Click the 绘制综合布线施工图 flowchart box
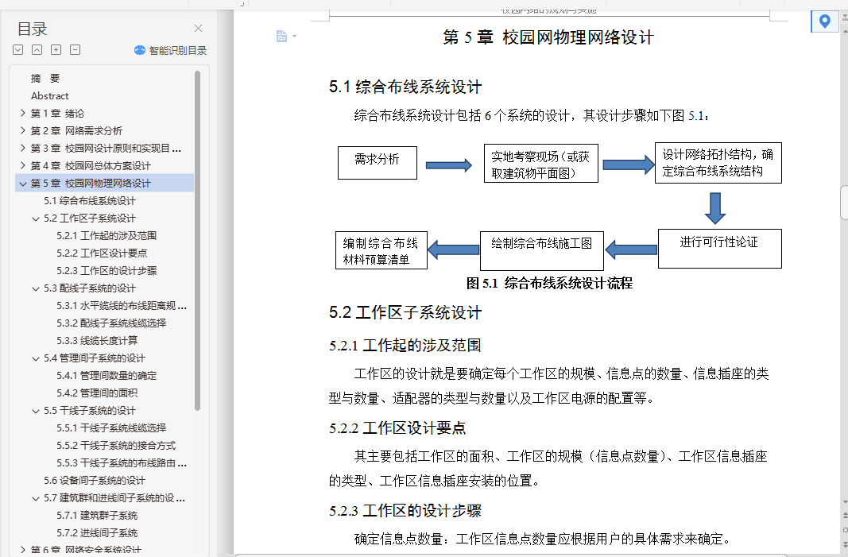Viewport: 848px width, 557px height. click(x=542, y=251)
